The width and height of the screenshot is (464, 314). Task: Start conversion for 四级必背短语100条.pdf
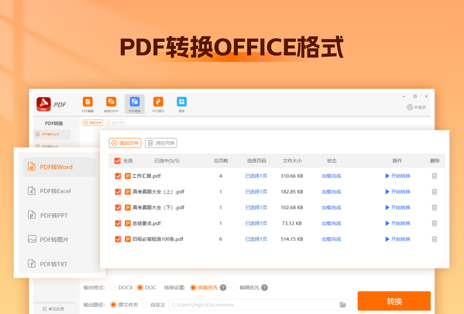pyautogui.click(x=398, y=239)
